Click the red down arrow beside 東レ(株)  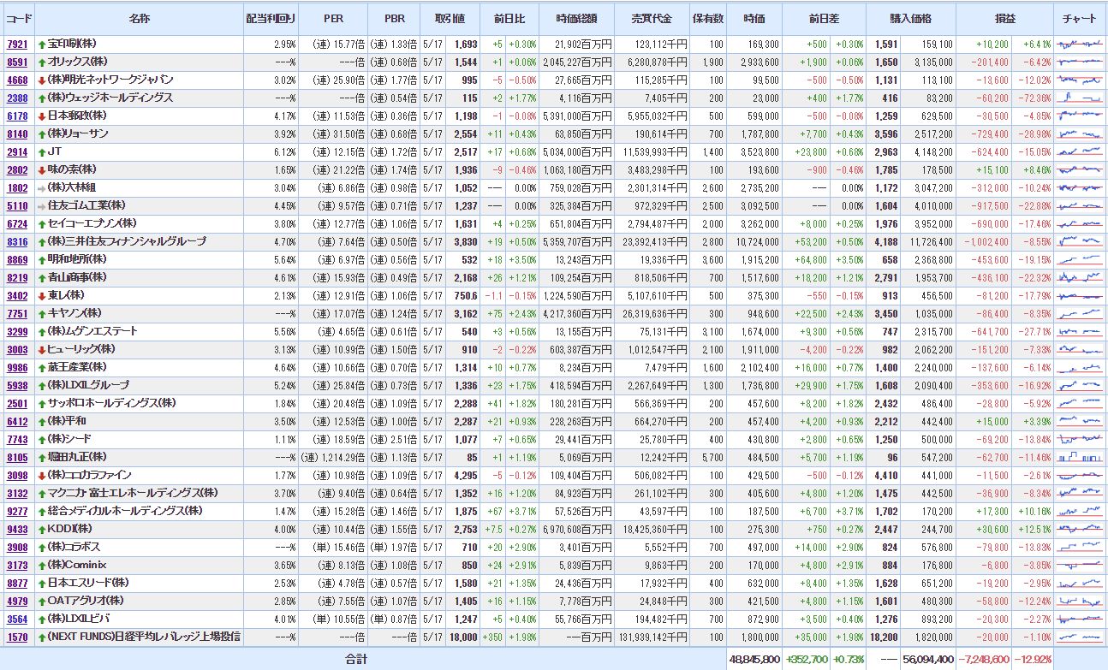(42, 295)
